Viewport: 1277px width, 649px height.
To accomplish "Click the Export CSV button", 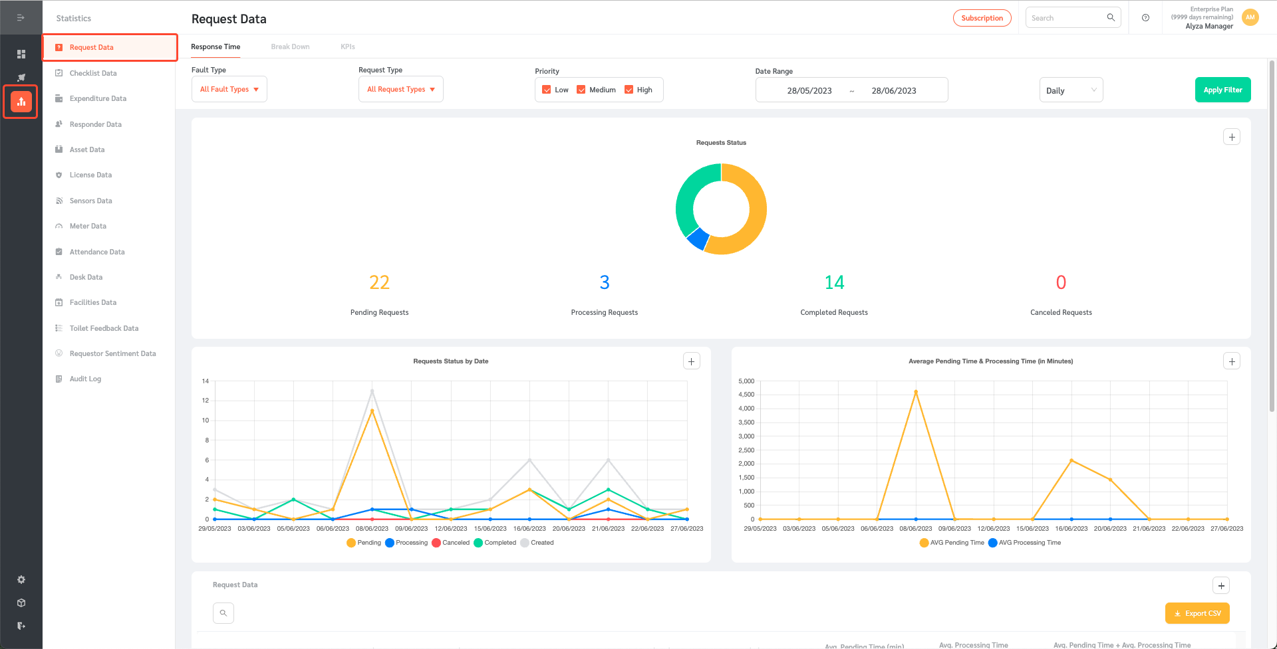I will [1197, 612].
